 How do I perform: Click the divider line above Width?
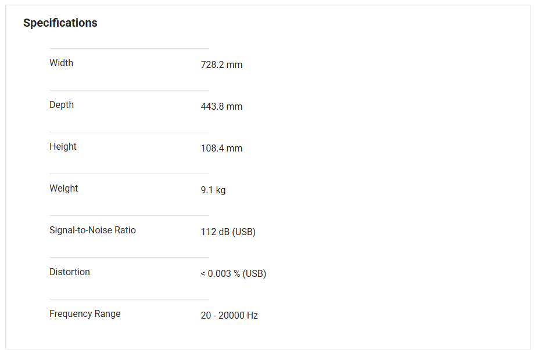point(129,48)
